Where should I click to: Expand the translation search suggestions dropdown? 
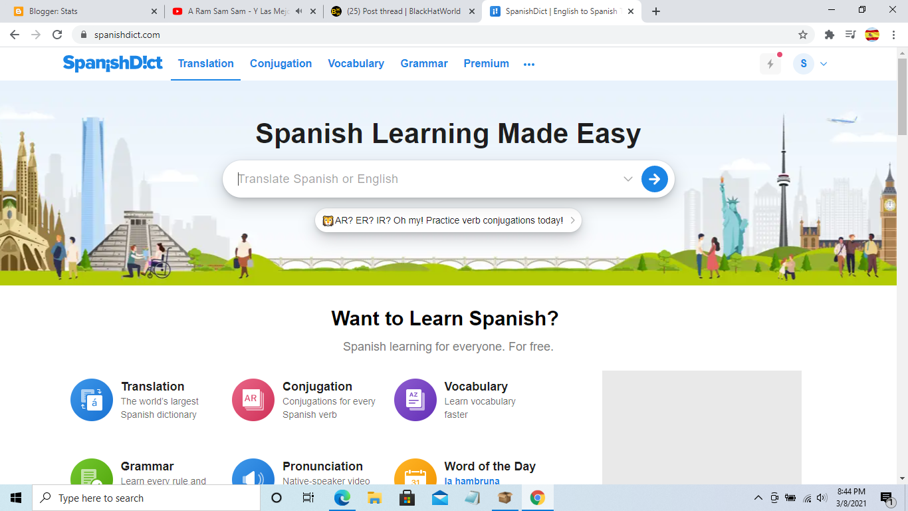click(627, 179)
